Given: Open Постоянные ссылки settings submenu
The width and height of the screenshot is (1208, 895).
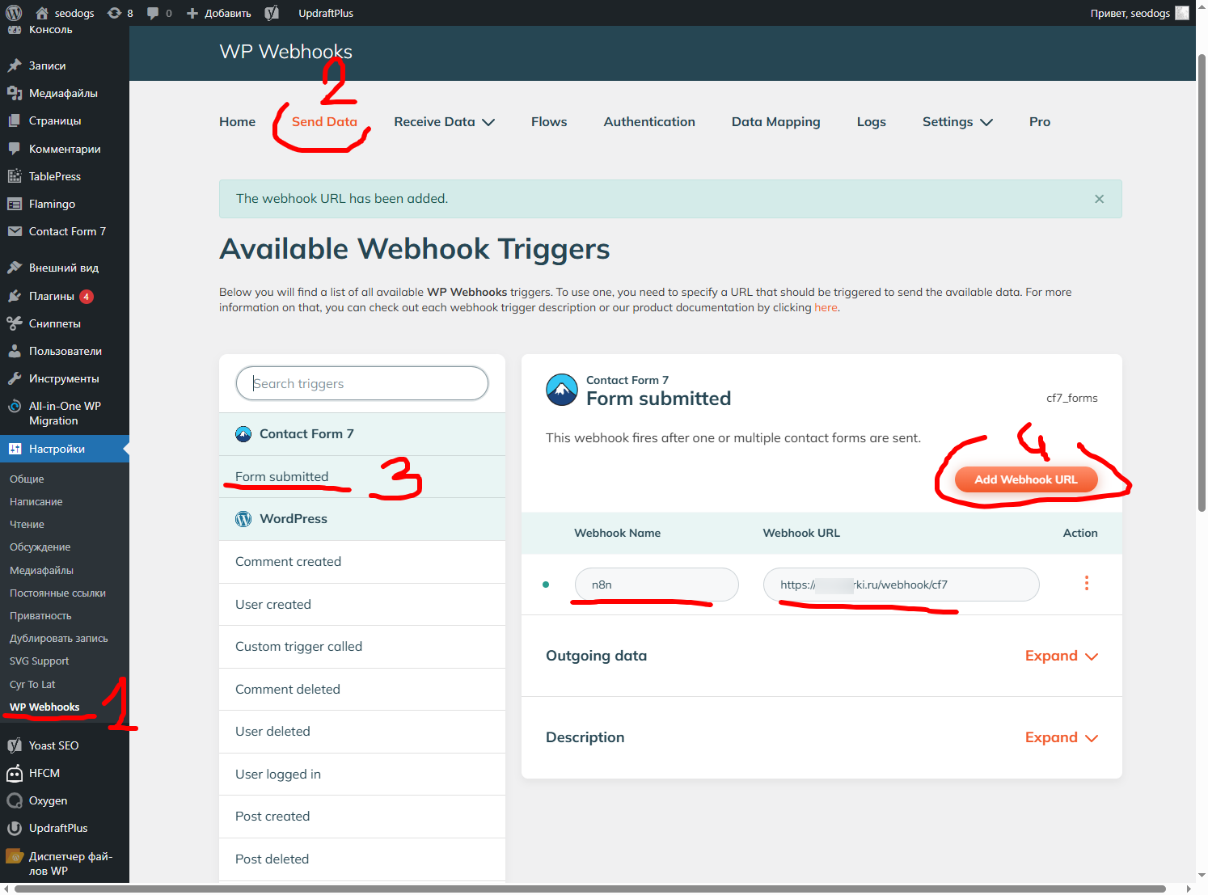Looking at the screenshot, I should pos(57,593).
